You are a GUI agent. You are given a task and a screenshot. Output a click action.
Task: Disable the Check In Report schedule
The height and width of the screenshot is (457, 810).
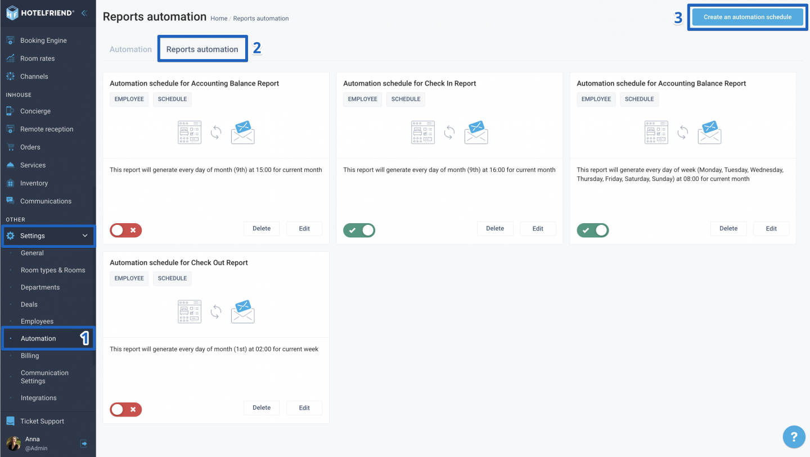pos(359,230)
